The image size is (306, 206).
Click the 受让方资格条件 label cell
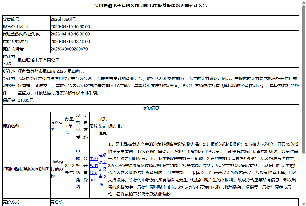tap(10, 86)
